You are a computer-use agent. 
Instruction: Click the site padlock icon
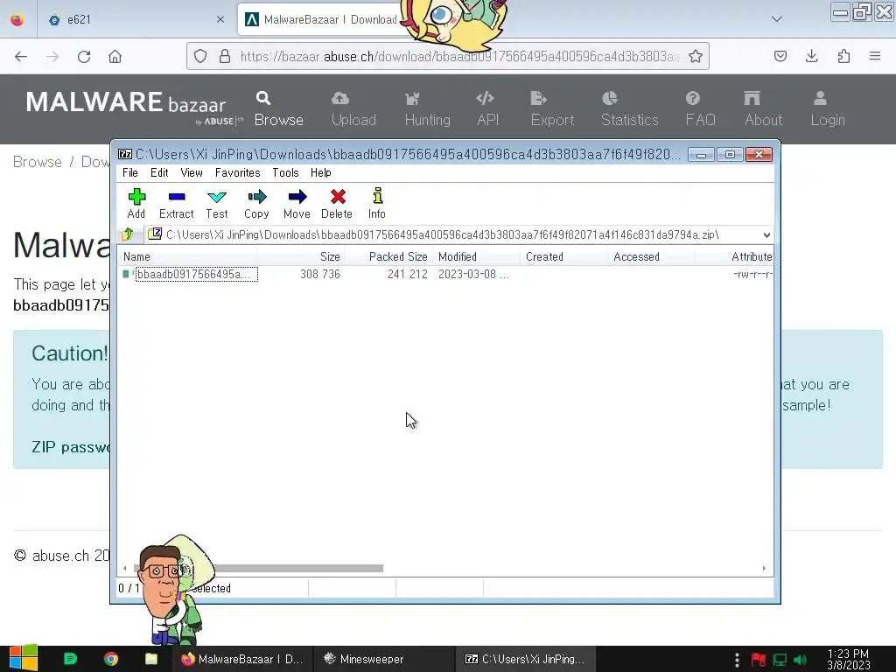click(x=225, y=56)
